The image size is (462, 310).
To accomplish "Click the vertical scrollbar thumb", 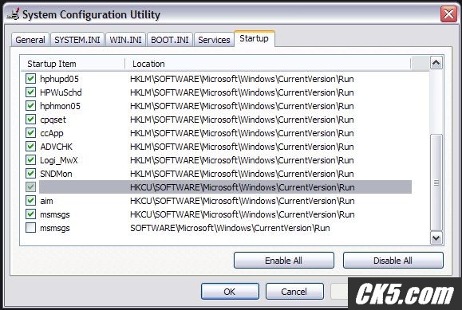I will pos(436,182).
